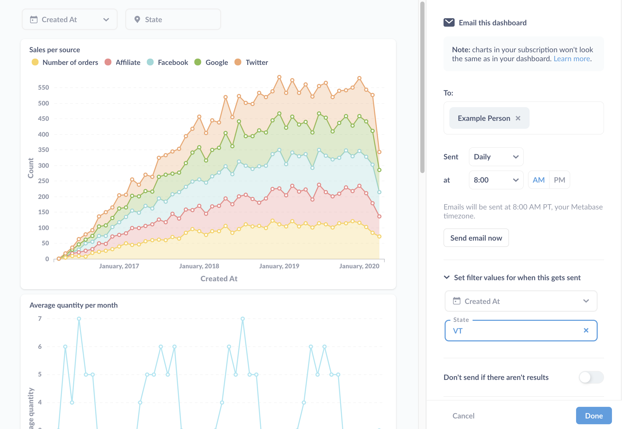Toggle between AM and PM time selection

coord(548,180)
